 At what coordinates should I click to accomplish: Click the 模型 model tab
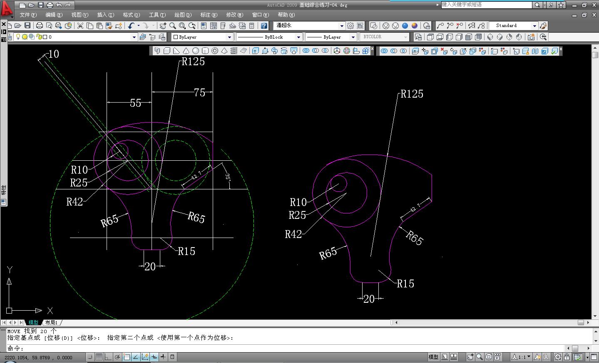(x=33, y=323)
